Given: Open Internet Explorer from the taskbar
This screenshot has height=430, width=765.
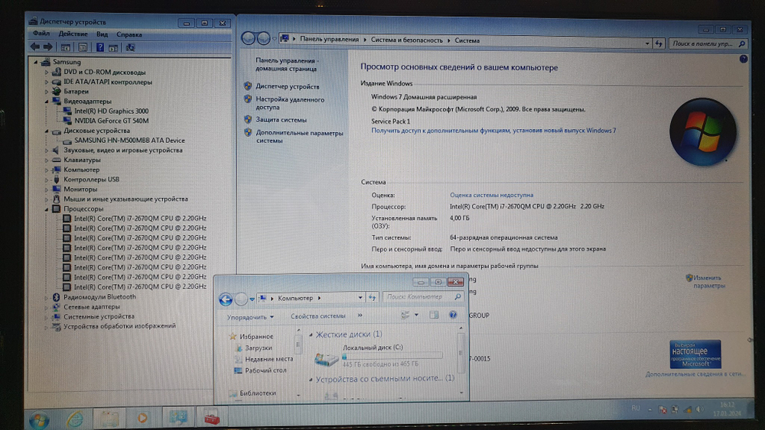Looking at the screenshot, I should (75, 419).
